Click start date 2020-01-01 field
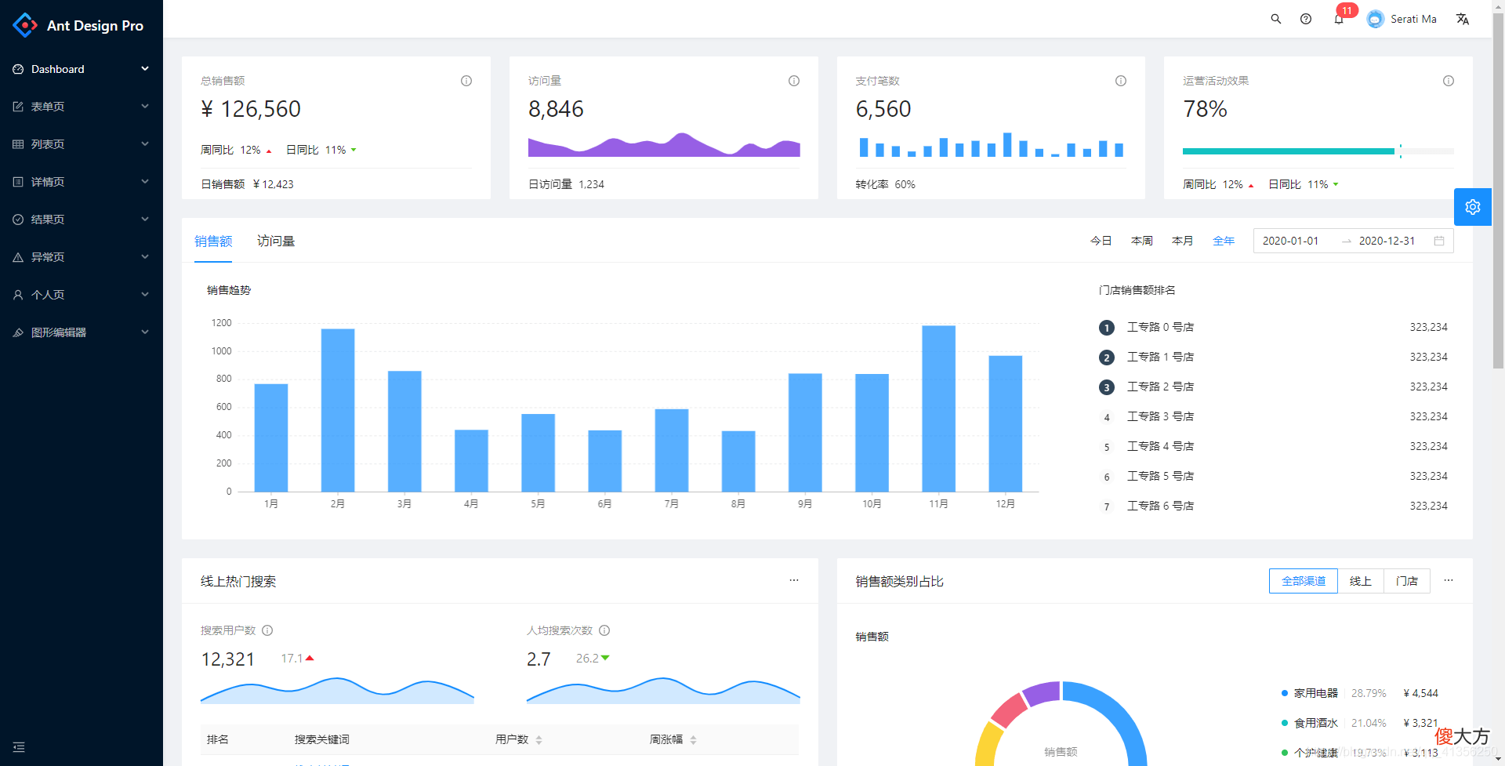Screen dimensions: 1505x766 point(1291,241)
